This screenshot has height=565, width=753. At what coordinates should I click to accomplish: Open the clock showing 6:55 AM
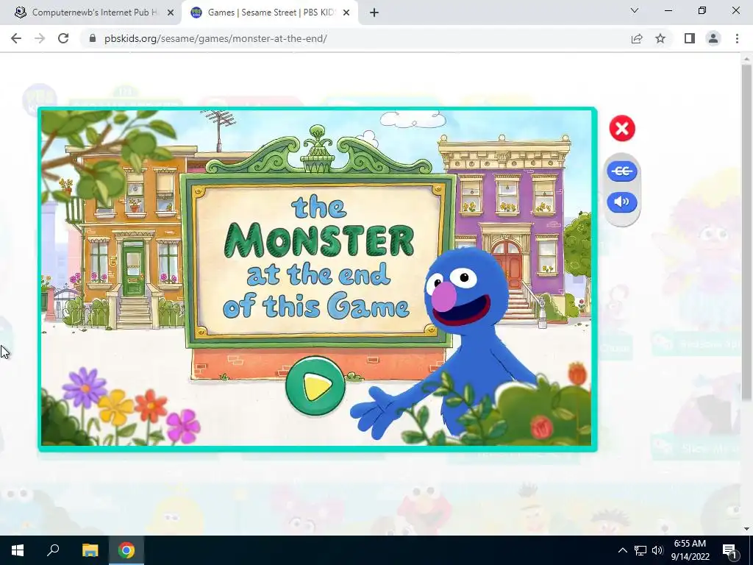[690, 550]
